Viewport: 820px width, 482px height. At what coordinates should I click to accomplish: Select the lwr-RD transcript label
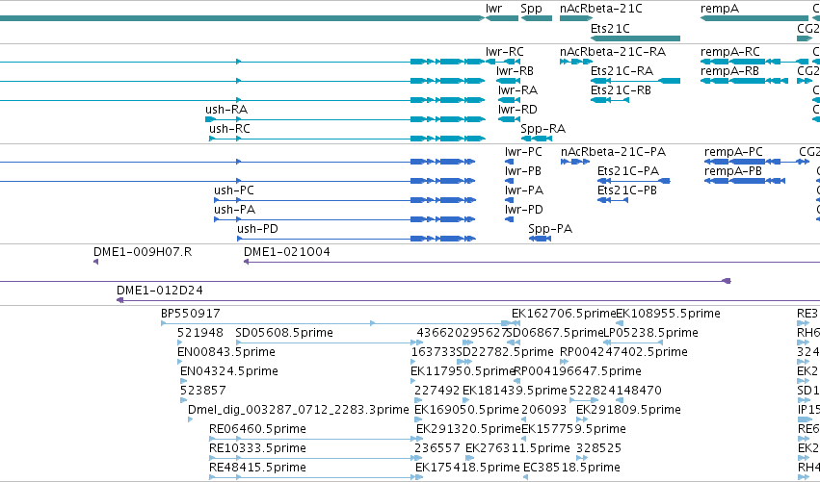point(517,110)
